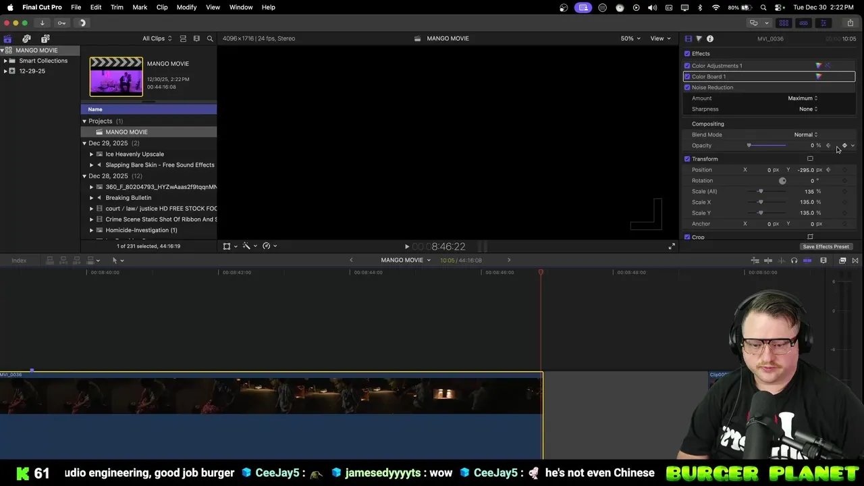
Task: Click the Import Media down-arrow button
Action: [42, 23]
